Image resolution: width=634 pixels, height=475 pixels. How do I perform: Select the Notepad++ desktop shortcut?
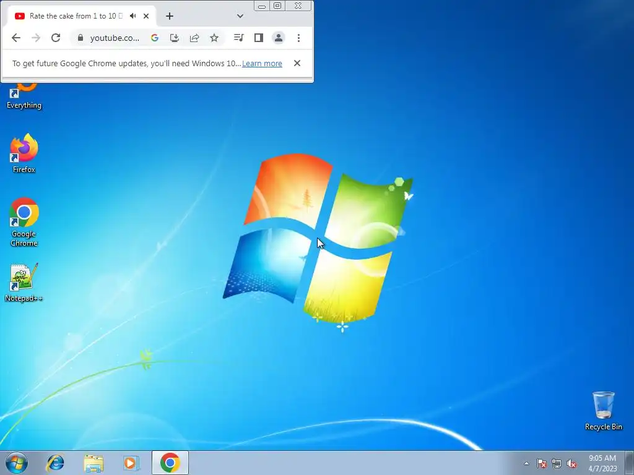pos(24,282)
